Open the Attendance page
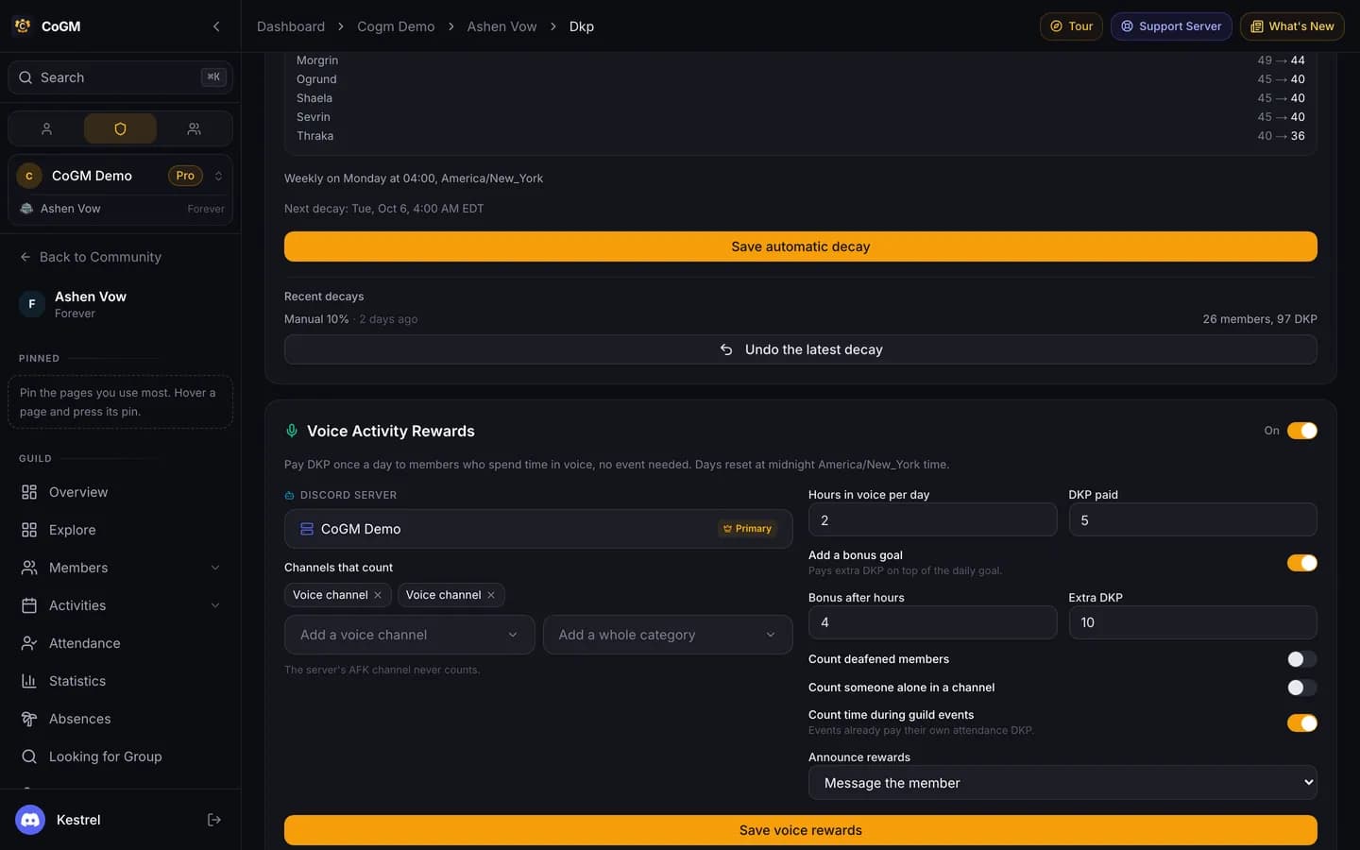This screenshot has width=1360, height=850. click(120, 643)
